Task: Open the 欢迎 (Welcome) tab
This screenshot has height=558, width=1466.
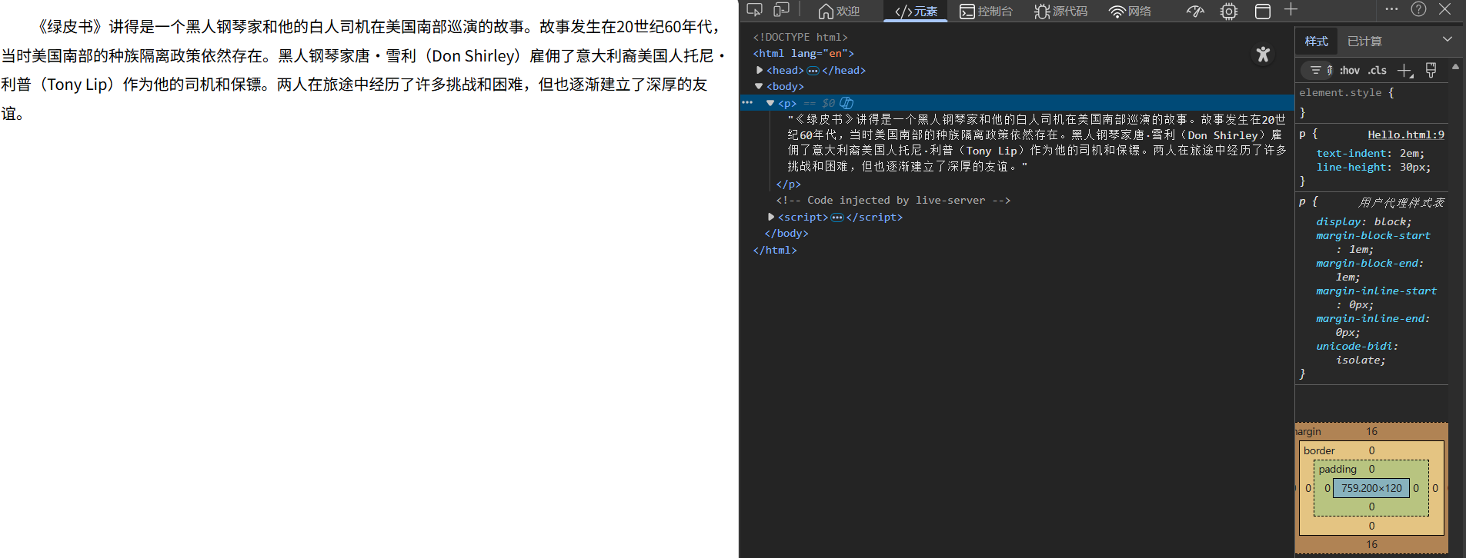Action: coord(839,11)
